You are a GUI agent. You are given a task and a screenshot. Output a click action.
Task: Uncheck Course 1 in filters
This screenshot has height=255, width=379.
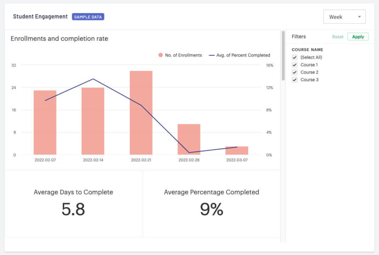294,65
